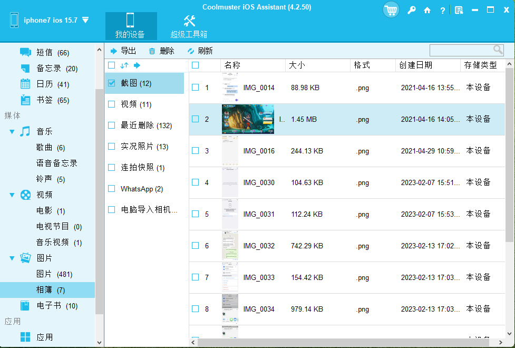Switch to the 超级工具箱 tab
Viewport: 515px width, 348px height.
pos(189,26)
